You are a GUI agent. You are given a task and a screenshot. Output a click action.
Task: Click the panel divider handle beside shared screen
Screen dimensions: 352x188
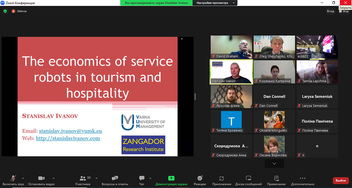coord(195,96)
